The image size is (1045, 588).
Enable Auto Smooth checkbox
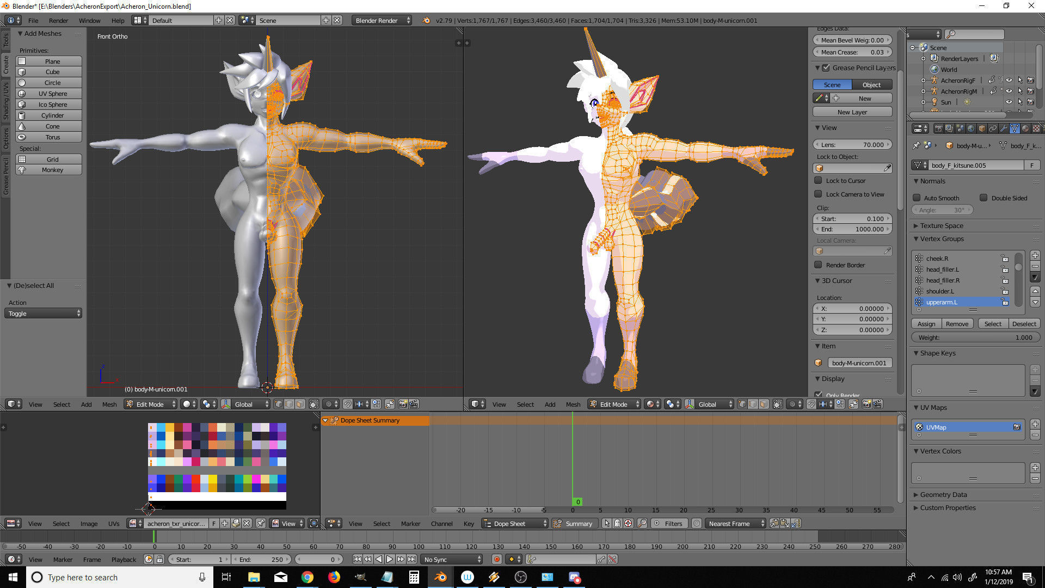917,198
